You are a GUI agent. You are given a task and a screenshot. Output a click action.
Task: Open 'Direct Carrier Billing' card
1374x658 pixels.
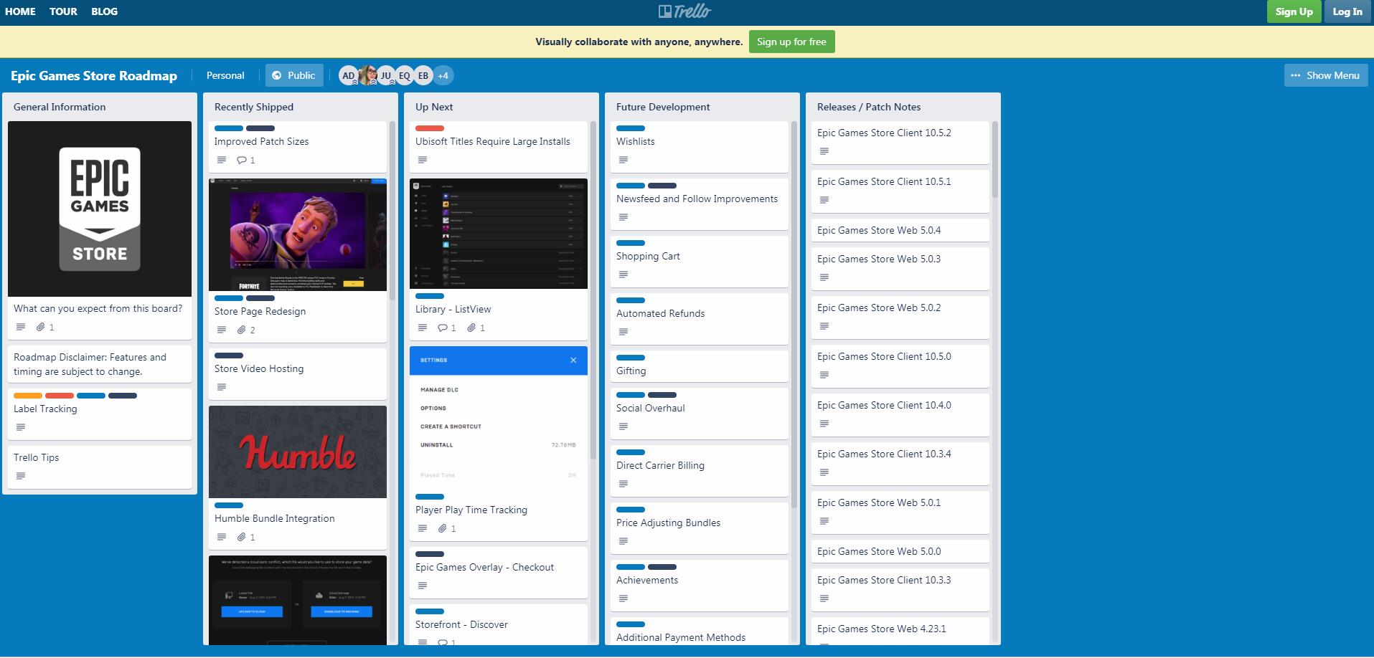click(x=700, y=471)
